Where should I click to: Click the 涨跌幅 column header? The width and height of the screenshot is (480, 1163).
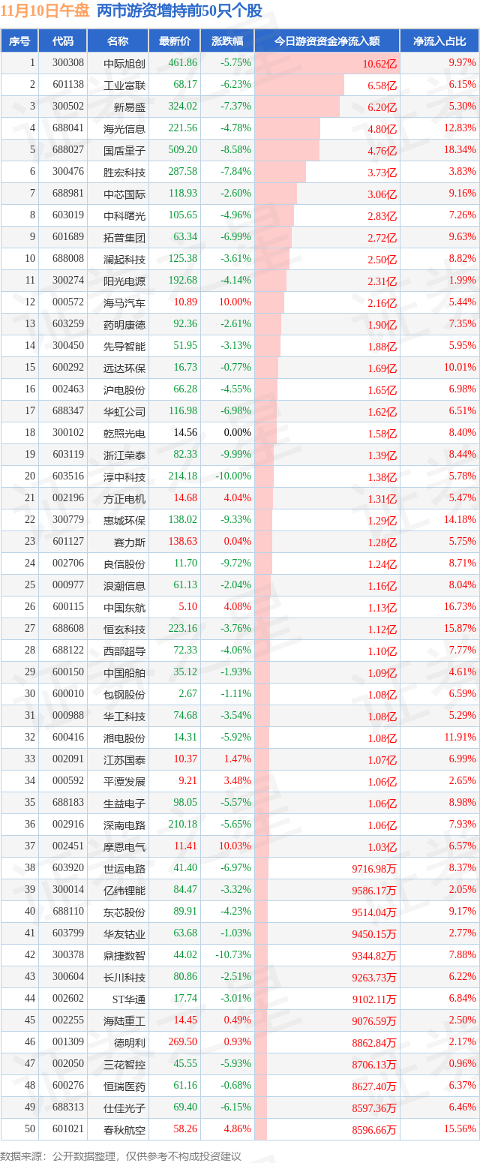tap(227, 41)
